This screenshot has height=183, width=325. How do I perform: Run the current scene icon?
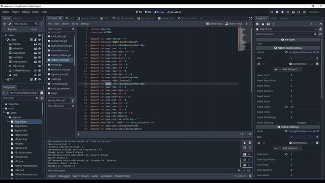tap(293, 12)
